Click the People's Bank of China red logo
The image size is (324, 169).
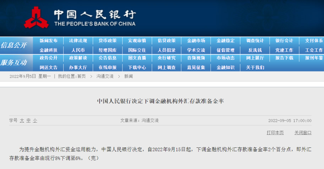point(36,17)
